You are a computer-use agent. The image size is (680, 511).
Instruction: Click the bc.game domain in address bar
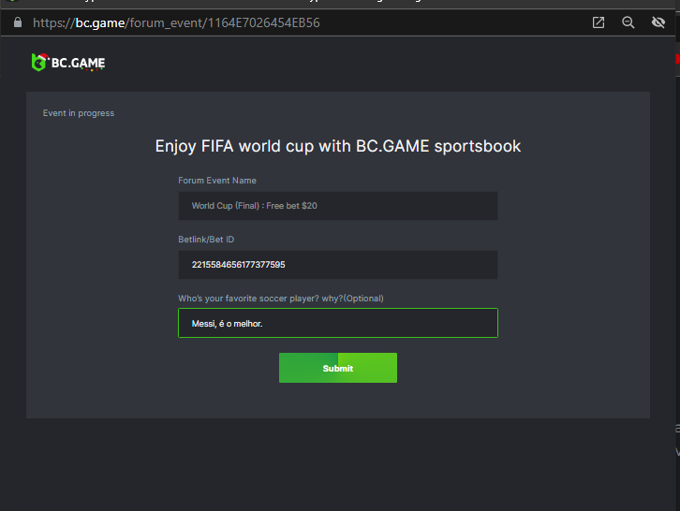point(99,22)
